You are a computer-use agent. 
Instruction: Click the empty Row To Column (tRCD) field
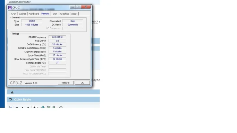pyautogui.click(x=57, y=74)
